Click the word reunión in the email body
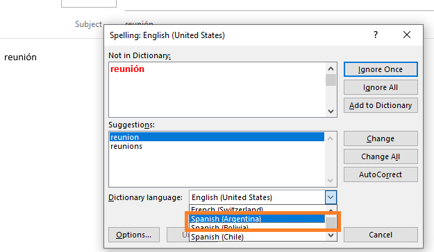This screenshot has width=434, height=252. pyautogui.click(x=20, y=57)
